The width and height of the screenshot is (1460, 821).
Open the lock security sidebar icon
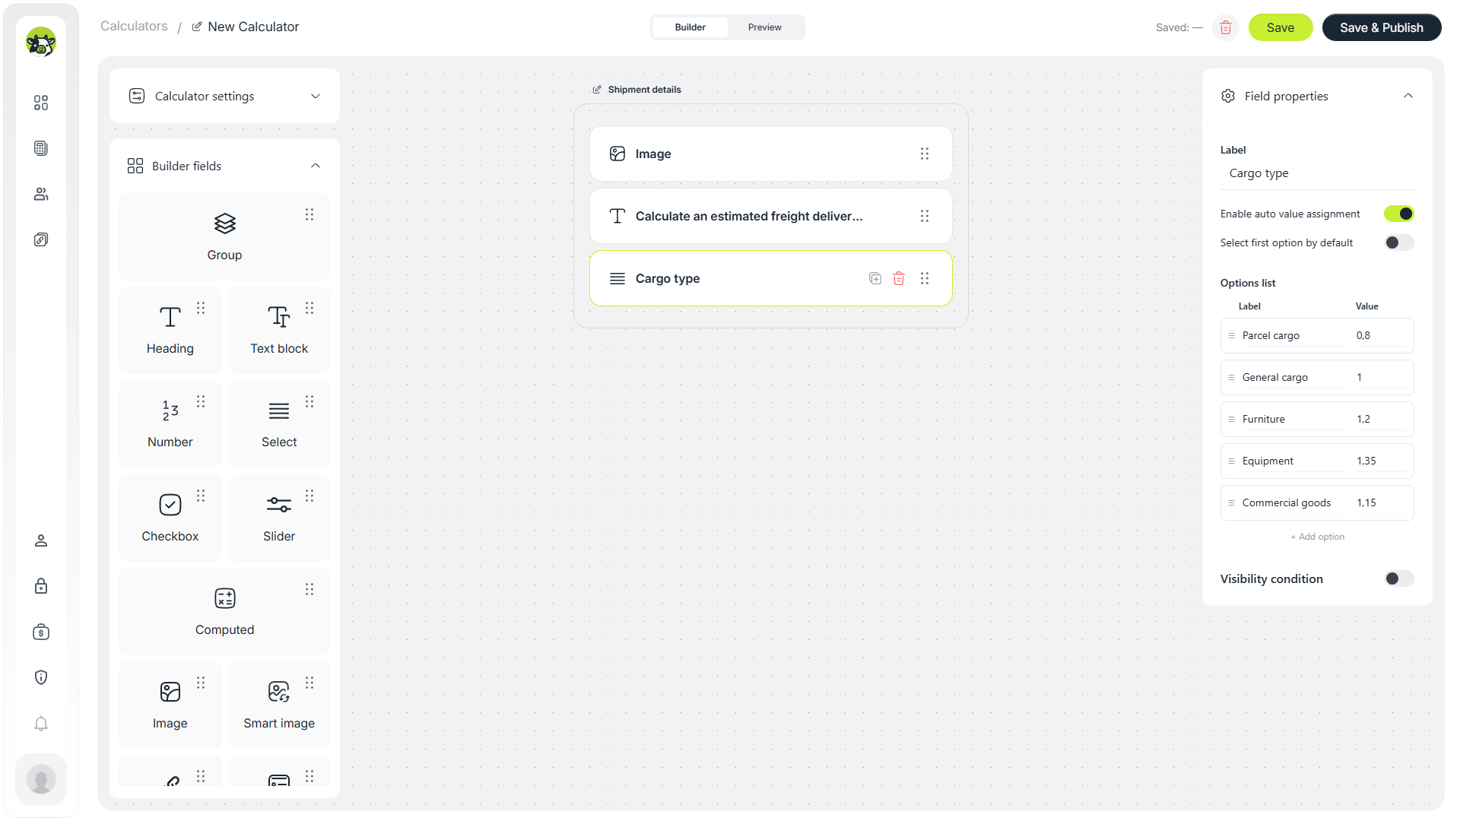point(41,586)
